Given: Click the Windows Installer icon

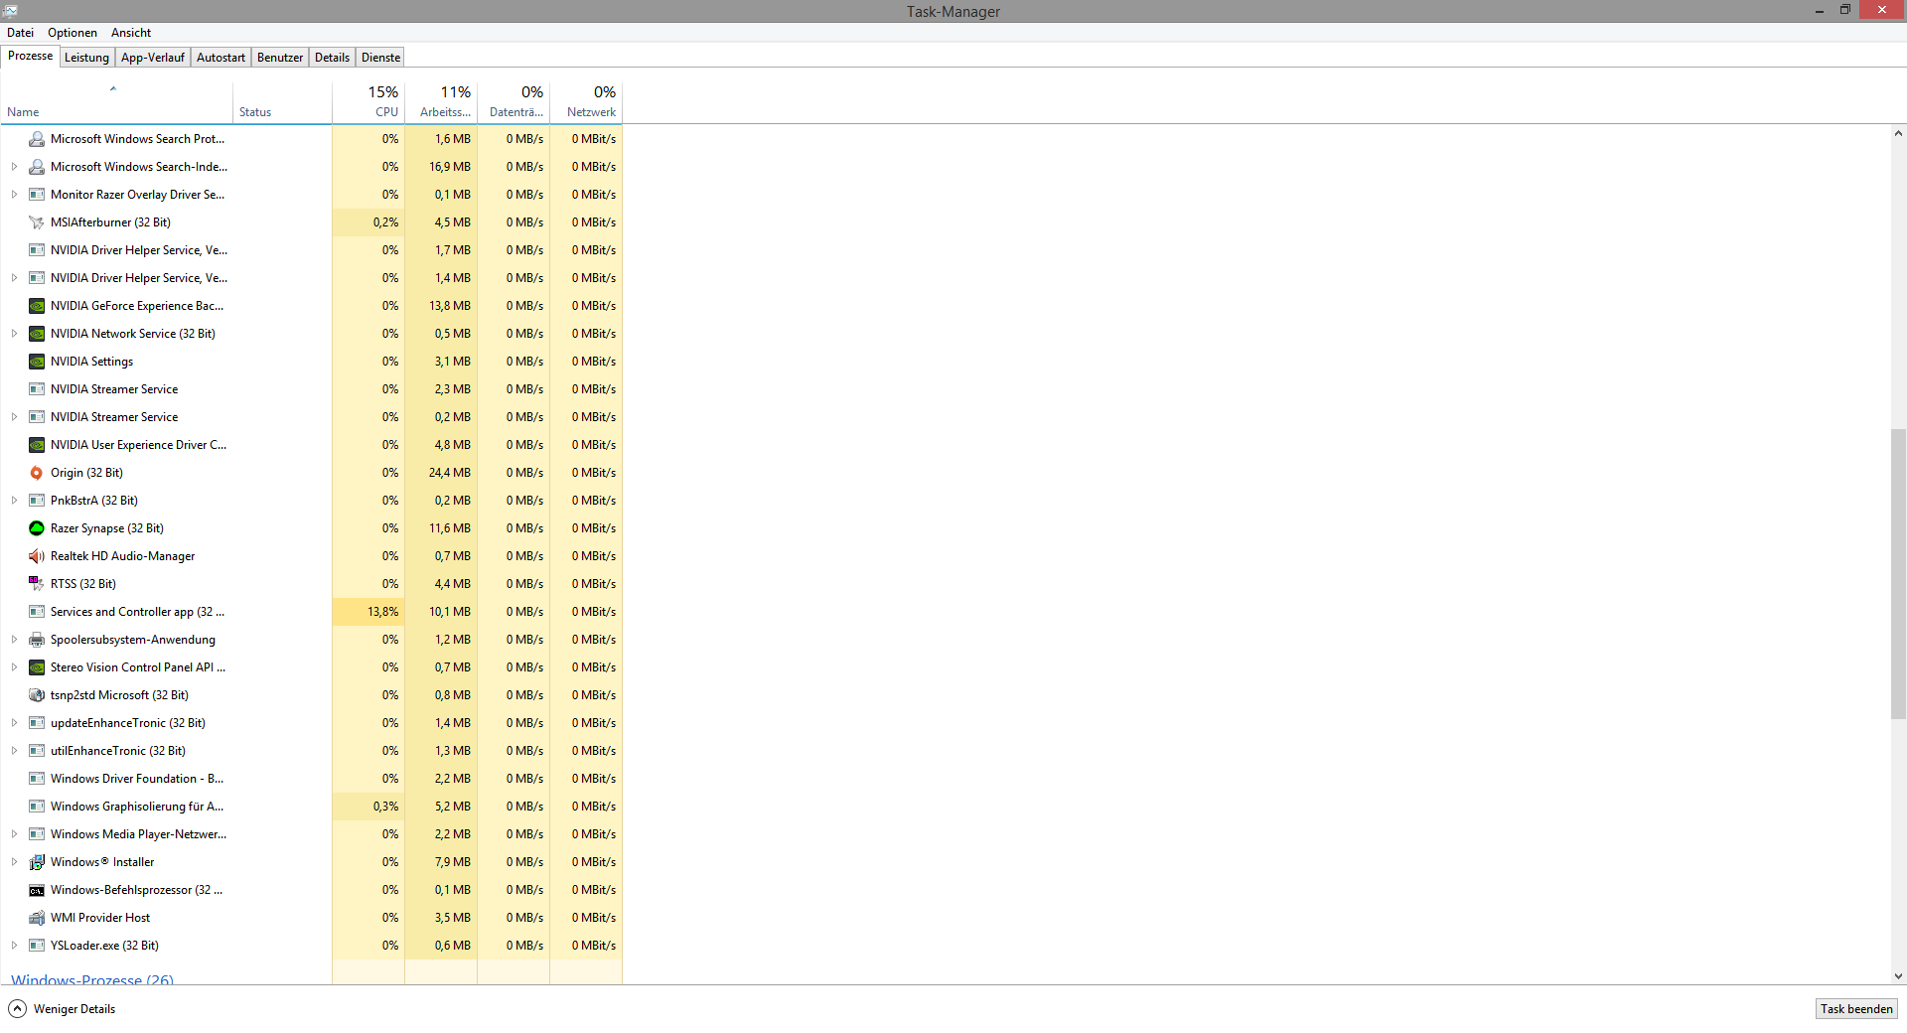Looking at the screenshot, I should pos(37,862).
